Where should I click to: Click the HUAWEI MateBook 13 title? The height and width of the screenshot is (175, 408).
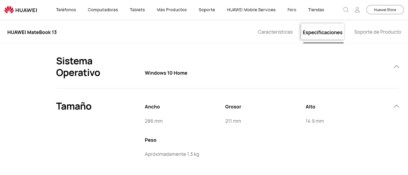(32, 32)
